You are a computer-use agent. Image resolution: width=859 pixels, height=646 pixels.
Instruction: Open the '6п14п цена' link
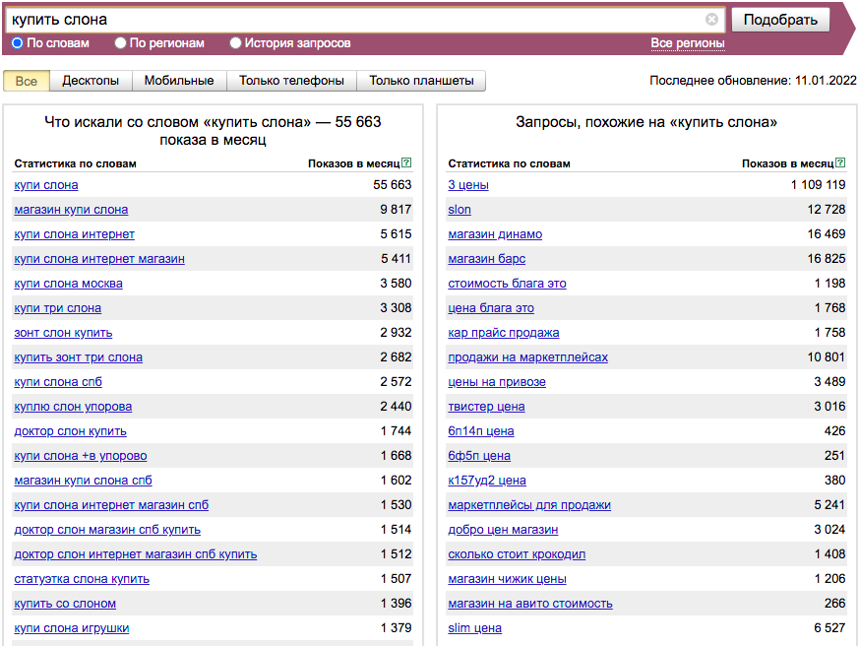(481, 431)
